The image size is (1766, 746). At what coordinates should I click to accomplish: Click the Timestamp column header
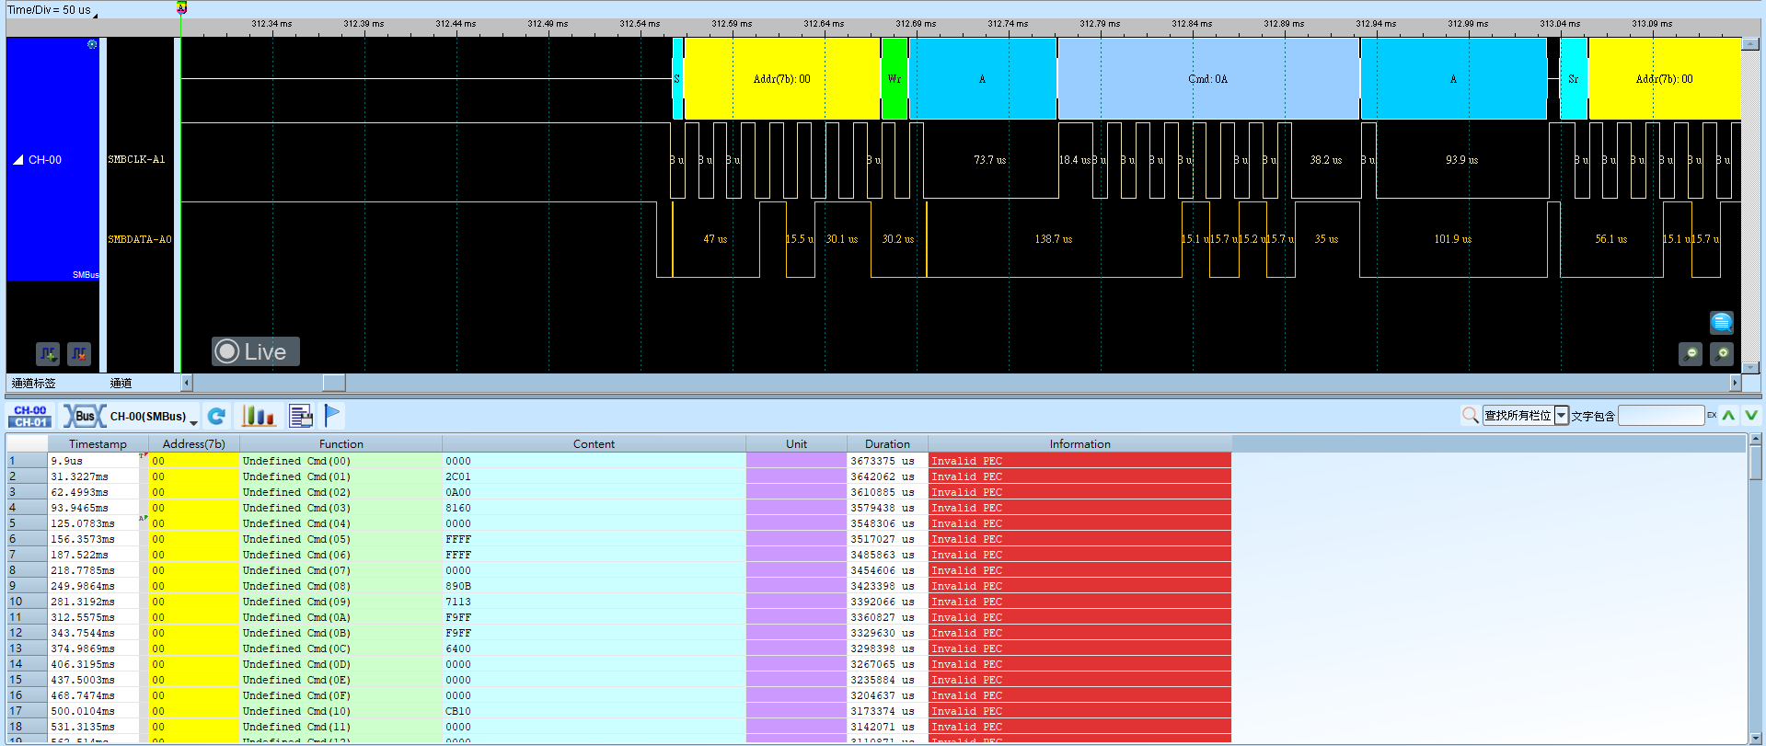tap(98, 443)
